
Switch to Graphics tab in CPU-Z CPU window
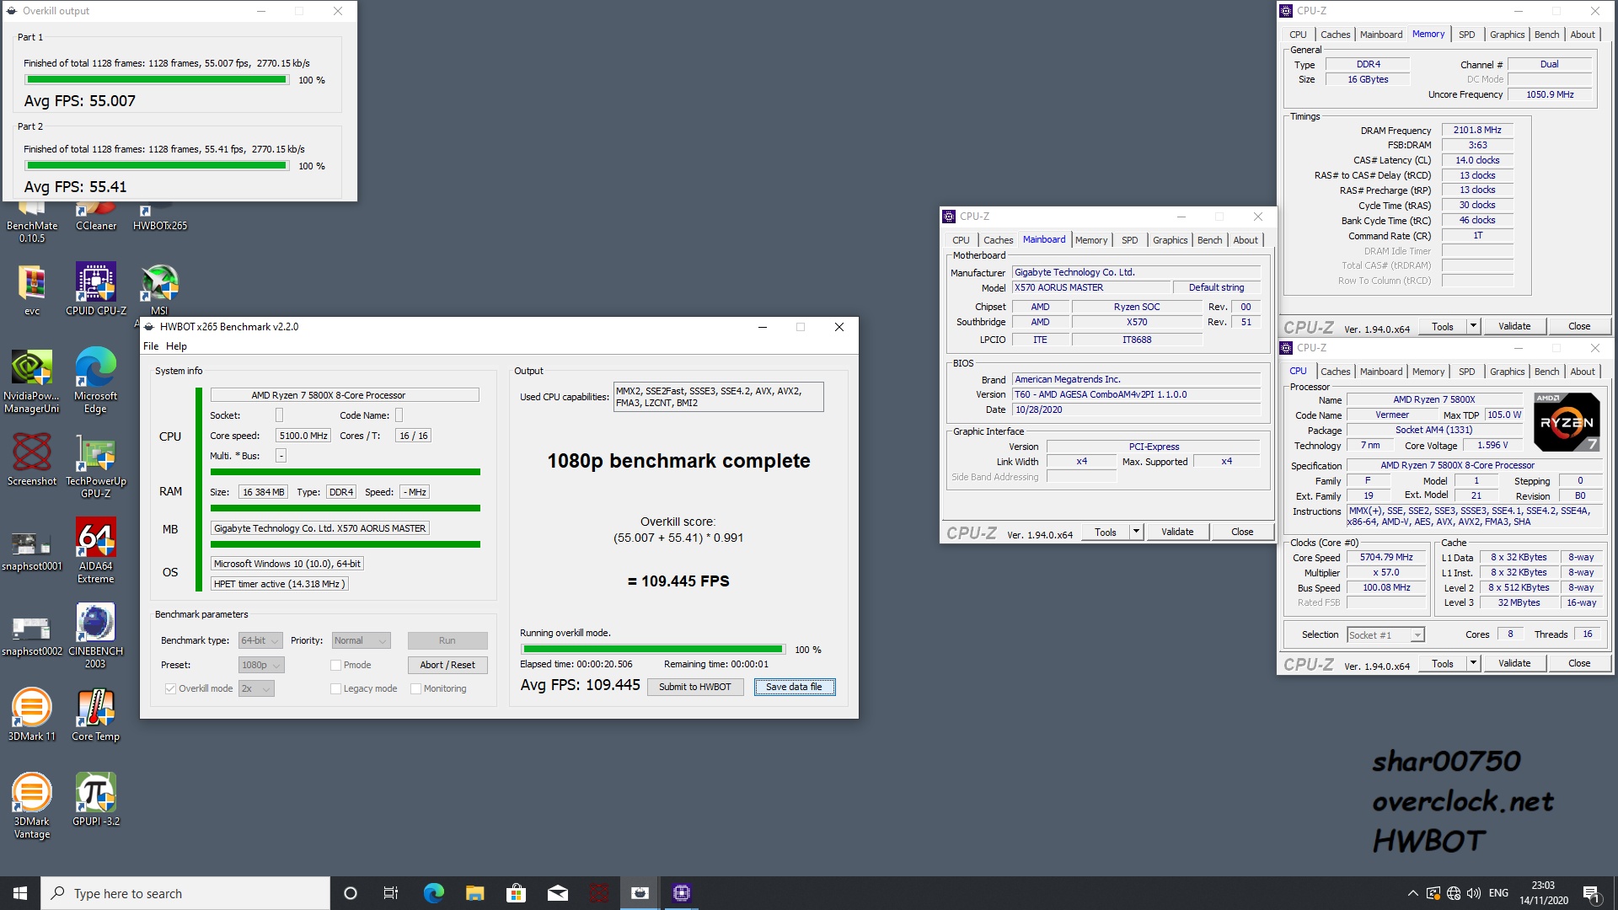(x=1507, y=372)
